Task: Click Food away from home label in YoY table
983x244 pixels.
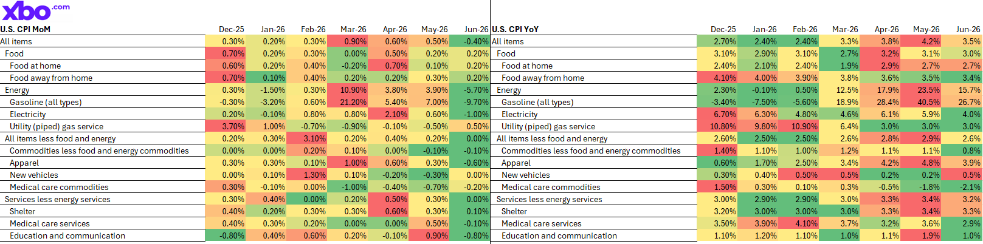Action: (543, 78)
